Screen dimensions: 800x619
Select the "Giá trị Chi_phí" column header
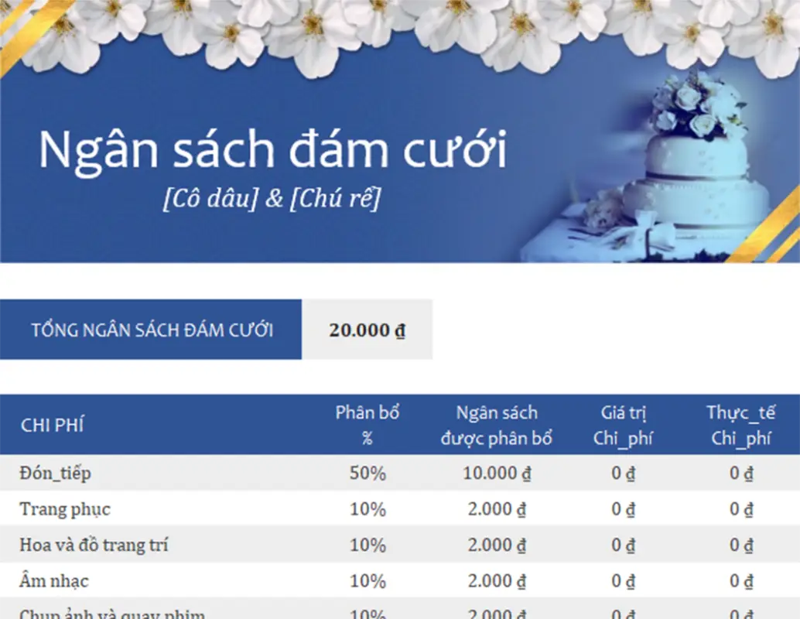pos(623,425)
